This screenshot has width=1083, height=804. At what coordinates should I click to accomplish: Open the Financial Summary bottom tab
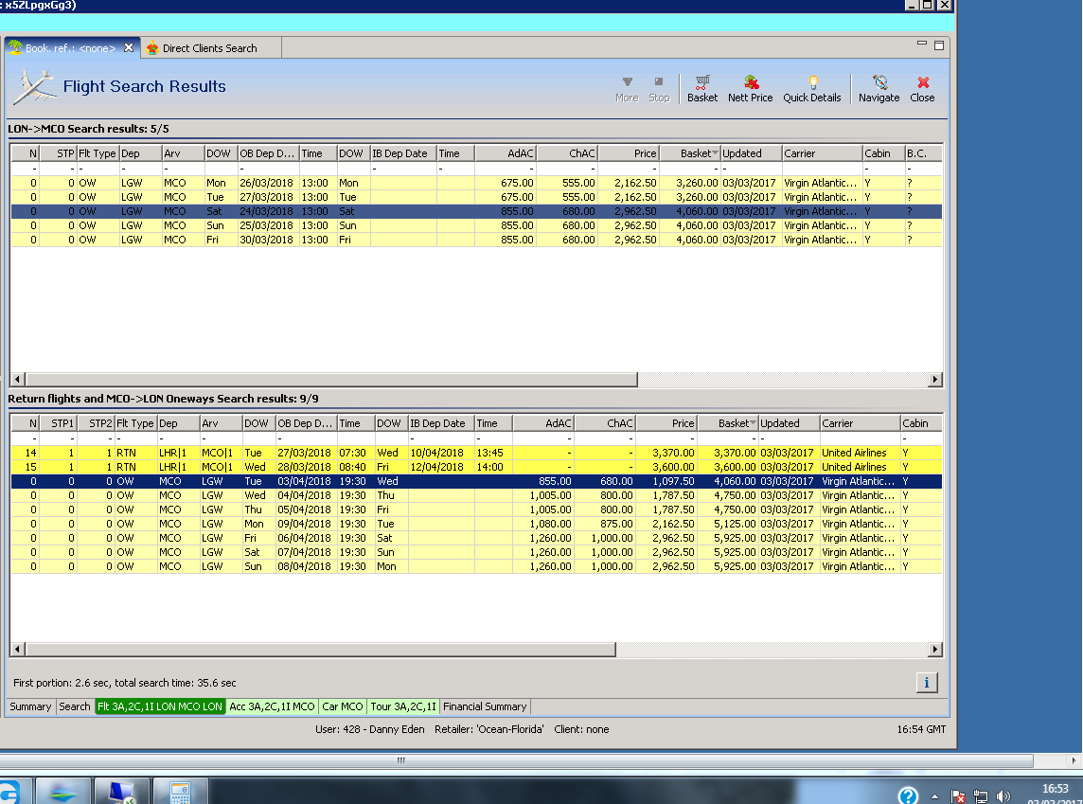(484, 706)
